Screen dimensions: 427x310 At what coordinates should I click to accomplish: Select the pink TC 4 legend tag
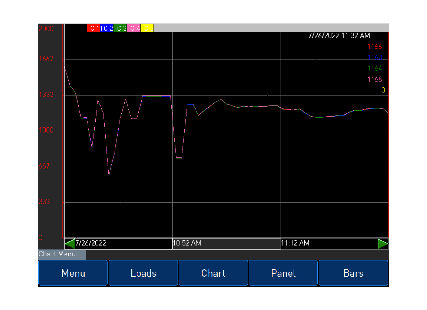[133, 28]
